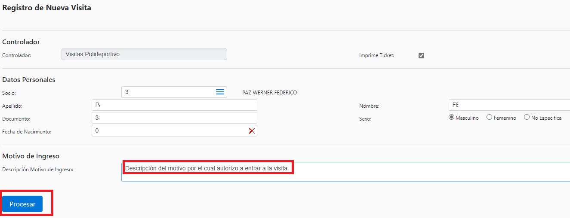
Task: Click into the Apellido text field
Action: 174,105
